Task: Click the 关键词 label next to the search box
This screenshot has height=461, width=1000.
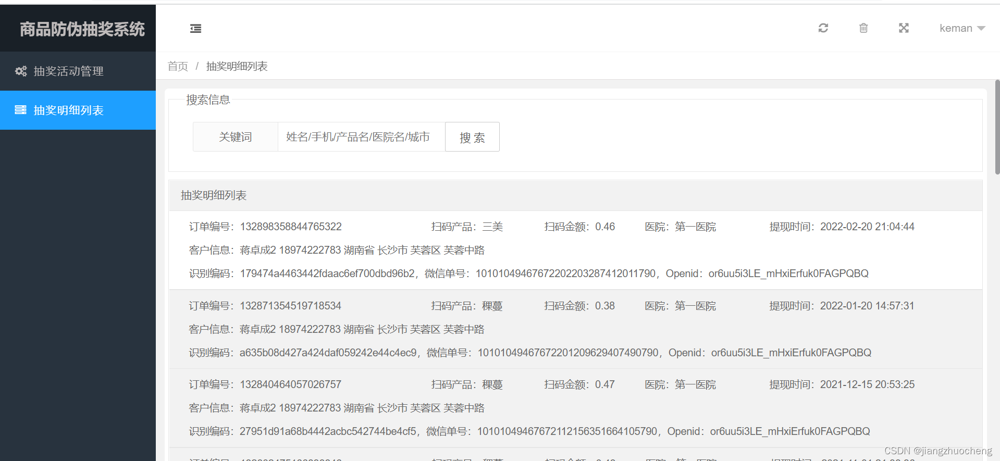Action: 235,137
